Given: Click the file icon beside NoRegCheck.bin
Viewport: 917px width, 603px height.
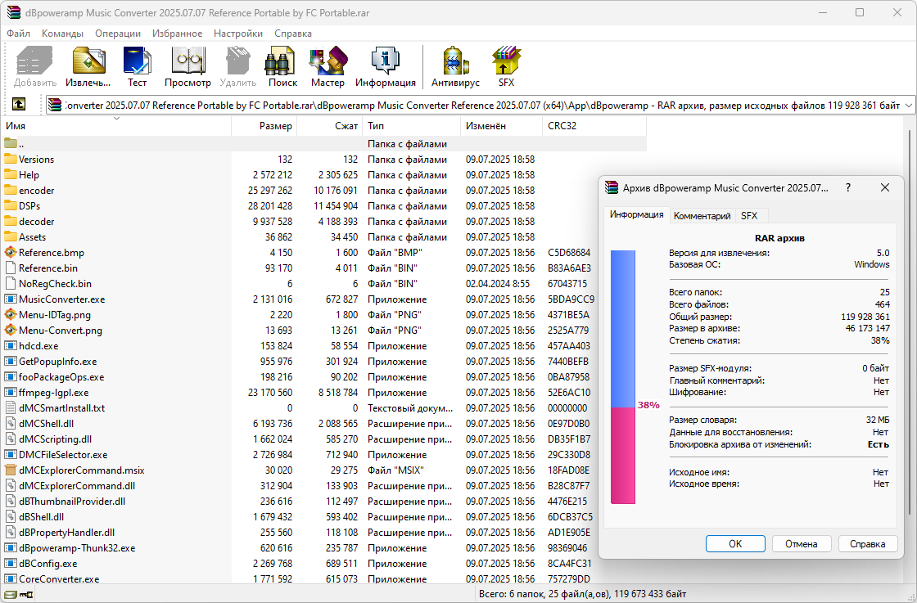Looking at the screenshot, I should pos(11,283).
